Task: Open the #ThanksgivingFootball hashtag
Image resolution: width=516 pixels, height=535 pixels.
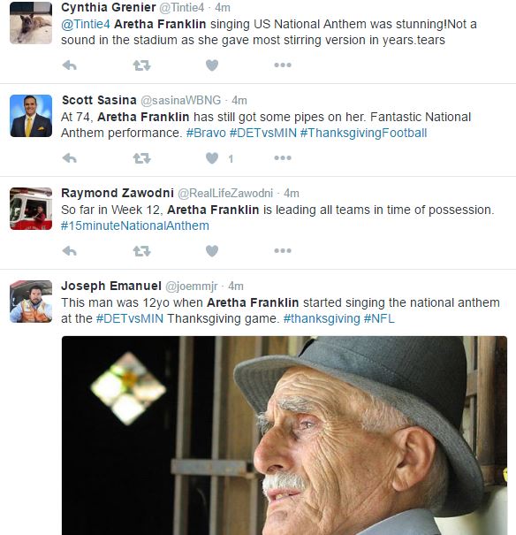Action: point(363,133)
